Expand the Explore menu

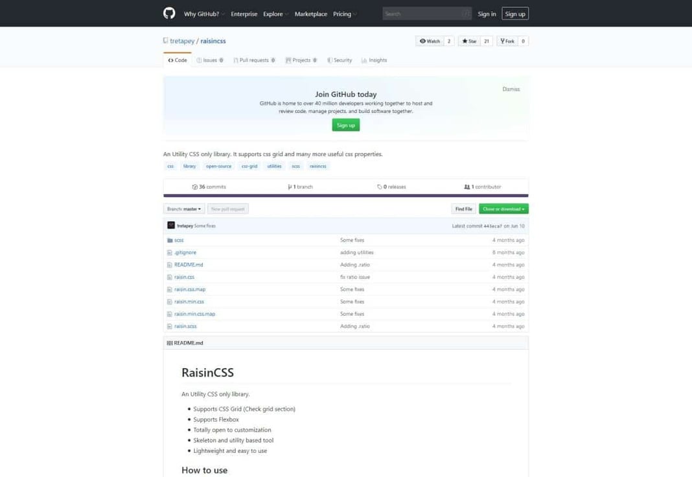(275, 13)
